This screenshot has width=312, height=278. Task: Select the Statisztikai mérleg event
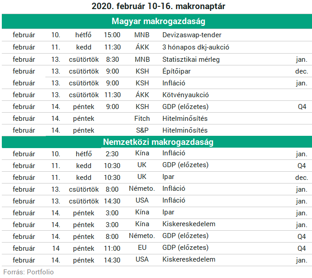click(191, 60)
